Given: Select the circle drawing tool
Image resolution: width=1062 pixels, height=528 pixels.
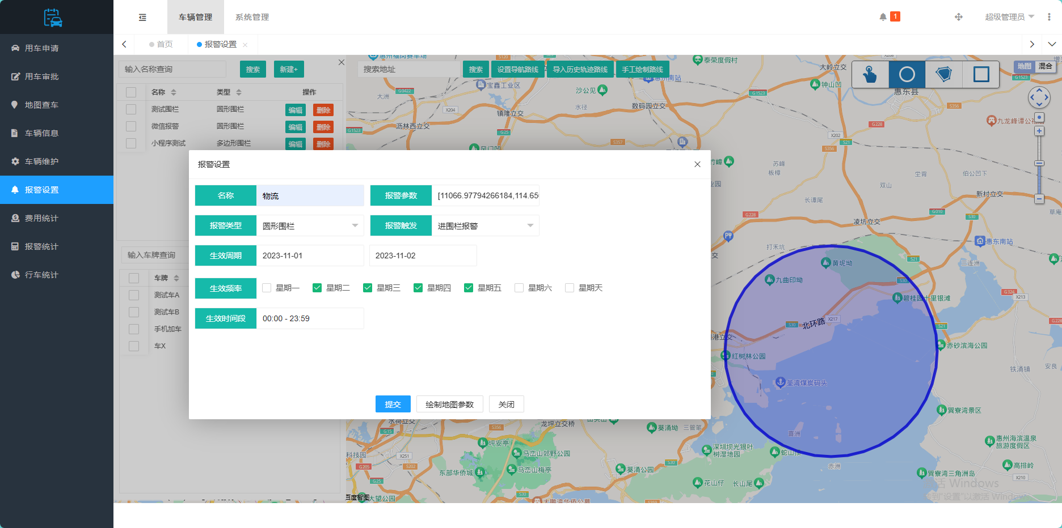Looking at the screenshot, I should click(907, 74).
